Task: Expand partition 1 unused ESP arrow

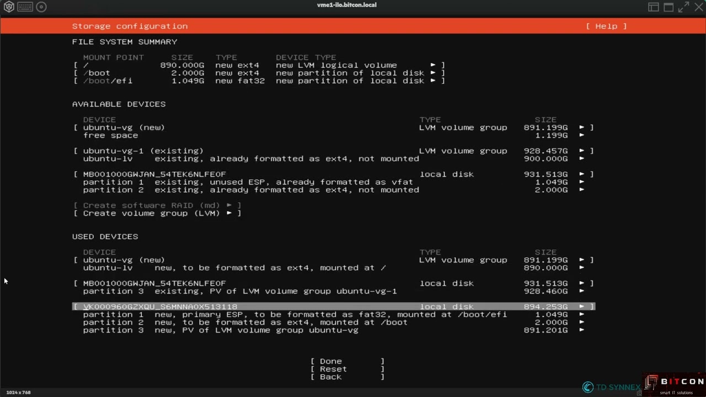Action: tap(582, 182)
